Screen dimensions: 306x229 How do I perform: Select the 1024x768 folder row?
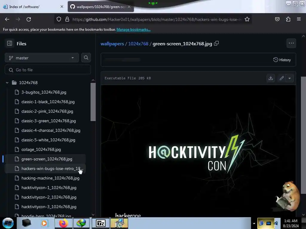click(x=45, y=83)
